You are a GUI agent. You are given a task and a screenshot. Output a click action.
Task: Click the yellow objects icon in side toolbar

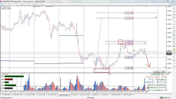pyautogui.click(x=174, y=49)
